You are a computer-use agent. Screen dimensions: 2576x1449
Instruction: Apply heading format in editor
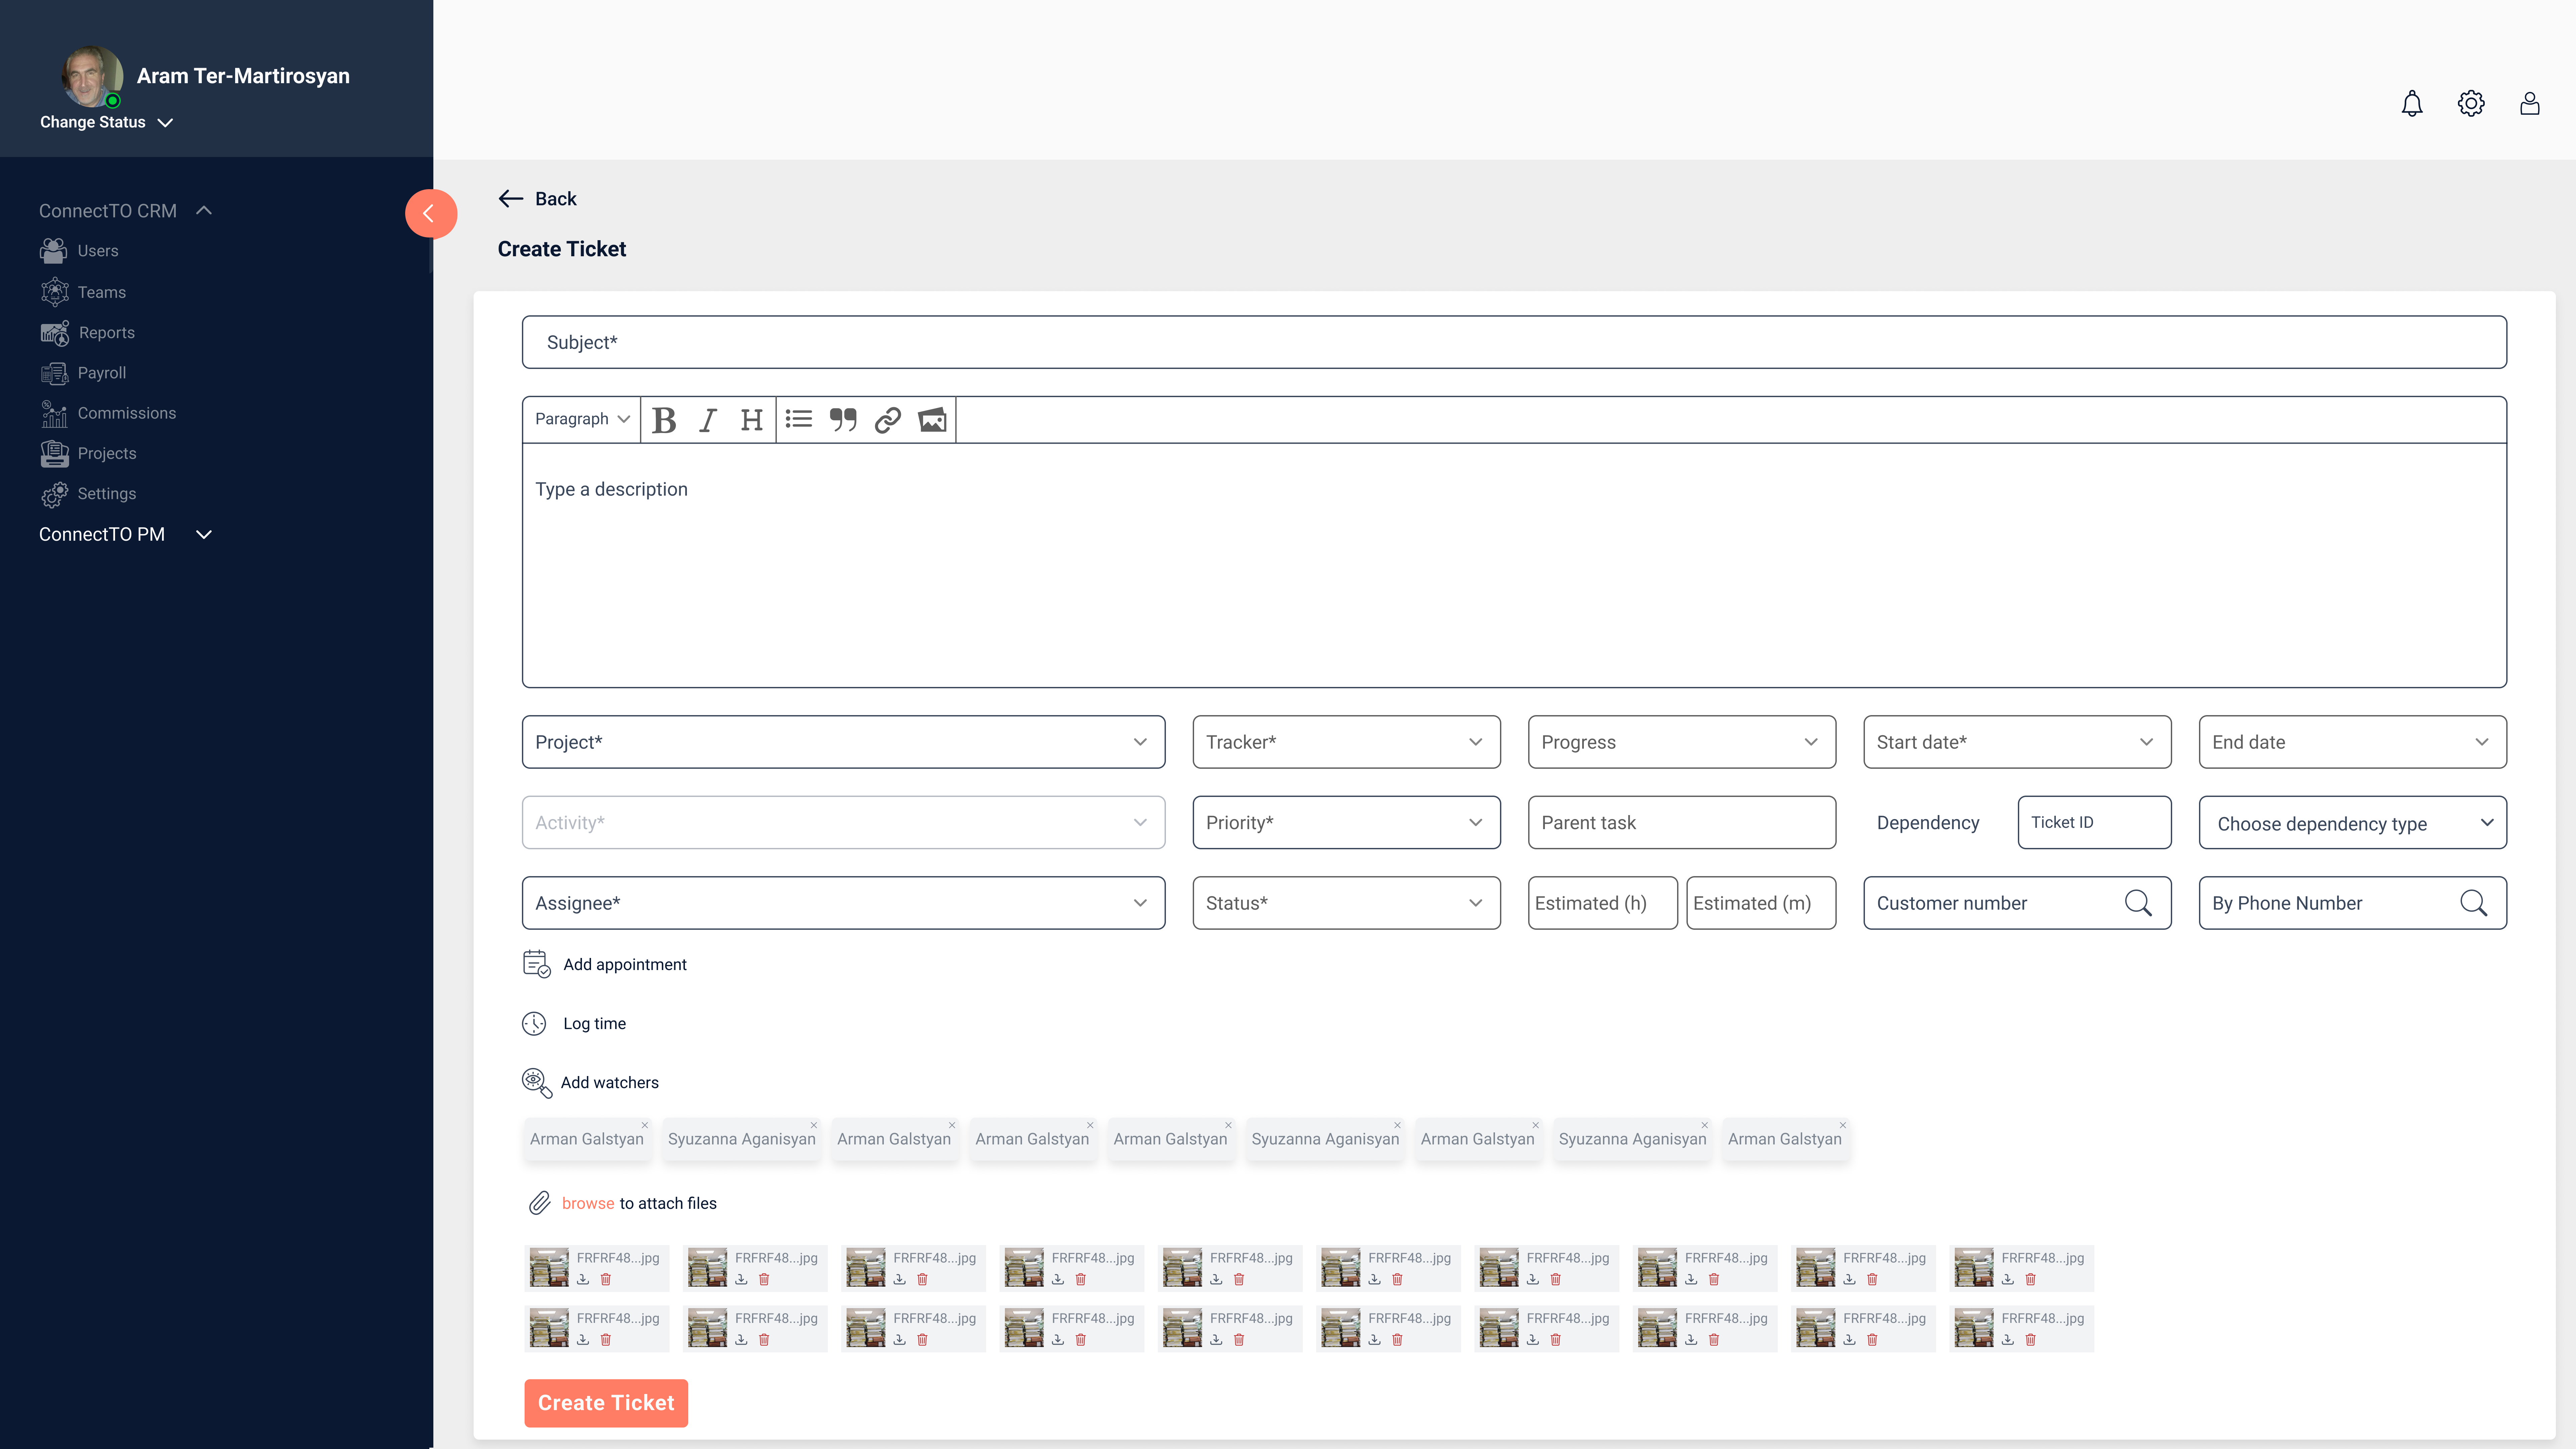752,420
